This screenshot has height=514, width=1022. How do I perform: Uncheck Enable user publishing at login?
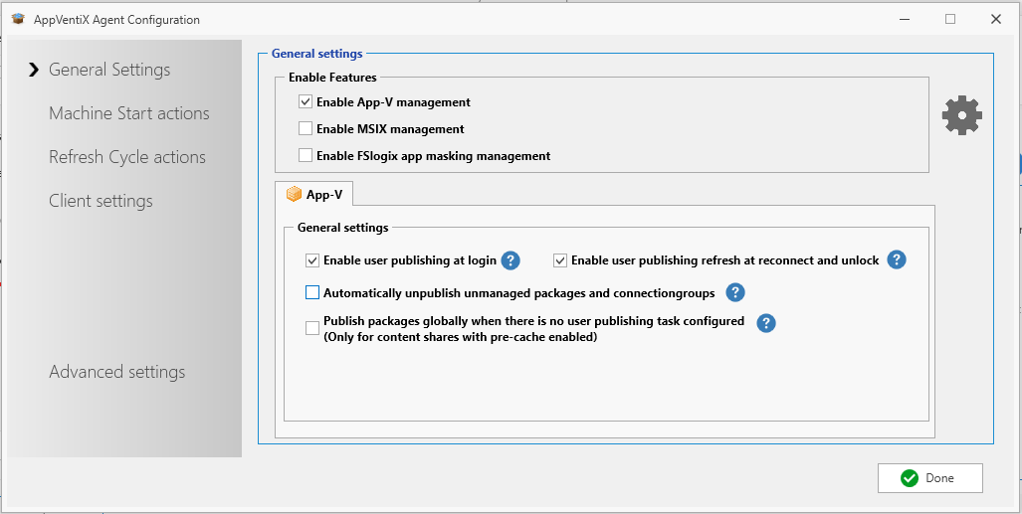[312, 260]
